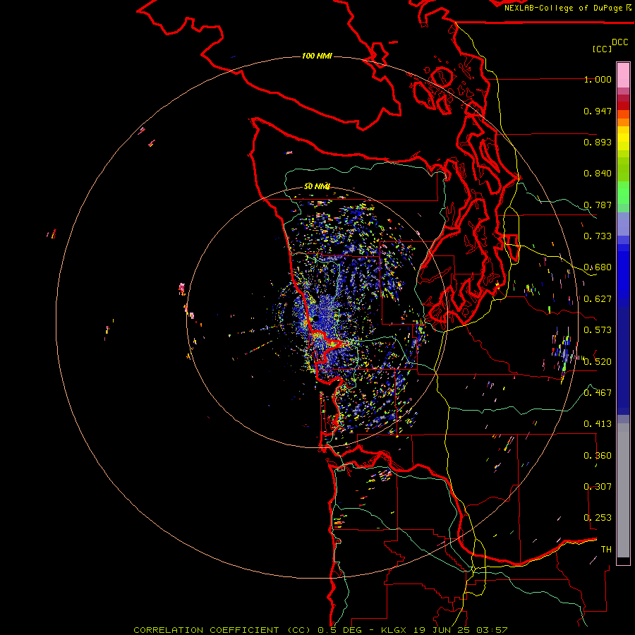Select the 0.413 scale value
Screen dimensions: 635x635
[598, 424]
